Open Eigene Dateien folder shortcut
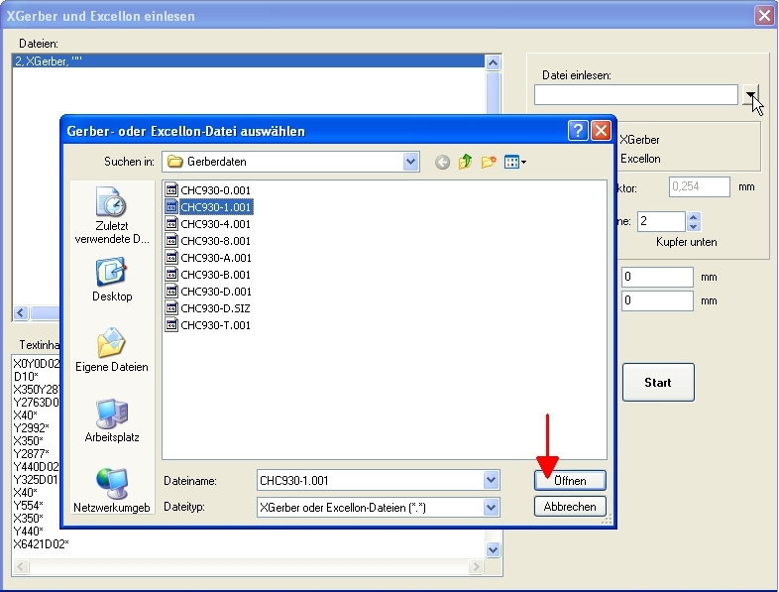 click(x=111, y=349)
